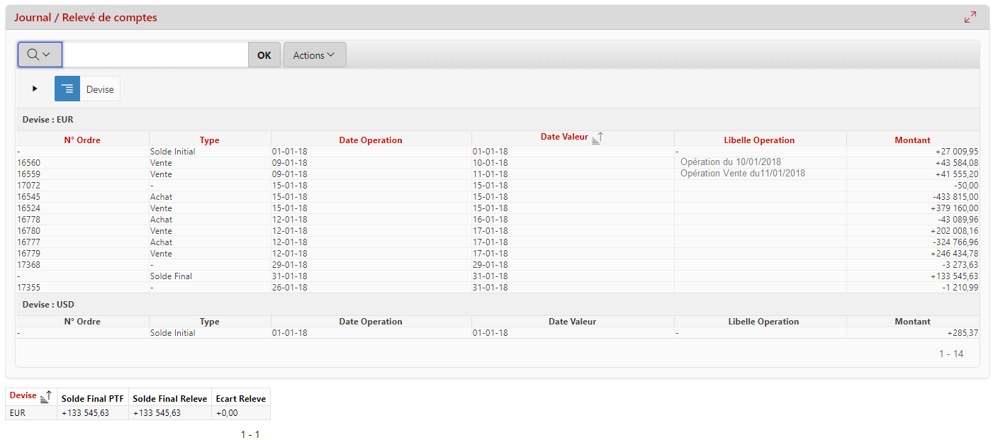Click the Ecart Releve column header
The height and width of the screenshot is (440, 993).
point(241,398)
